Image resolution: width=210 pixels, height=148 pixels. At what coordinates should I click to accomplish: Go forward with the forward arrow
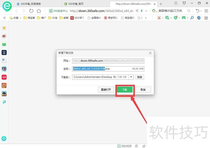[x=24, y=11]
